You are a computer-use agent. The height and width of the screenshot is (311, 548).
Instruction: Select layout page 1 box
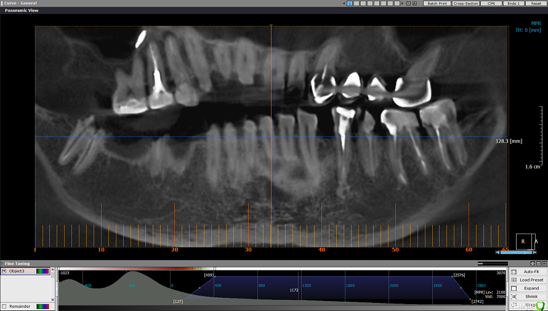coord(350,4)
